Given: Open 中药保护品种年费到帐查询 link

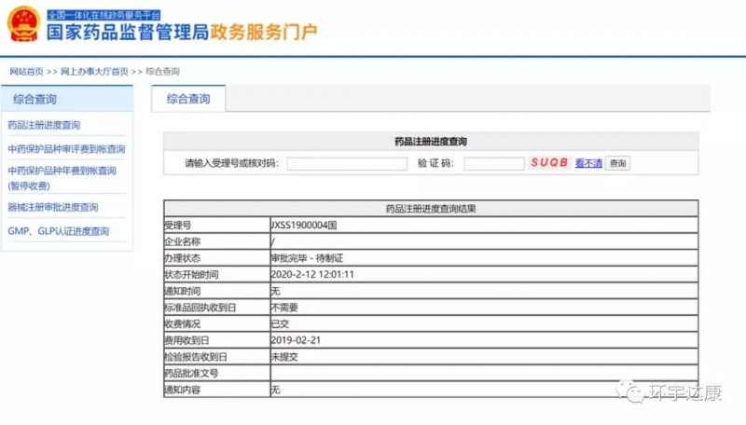Looking at the screenshot, I should (62, 178).
